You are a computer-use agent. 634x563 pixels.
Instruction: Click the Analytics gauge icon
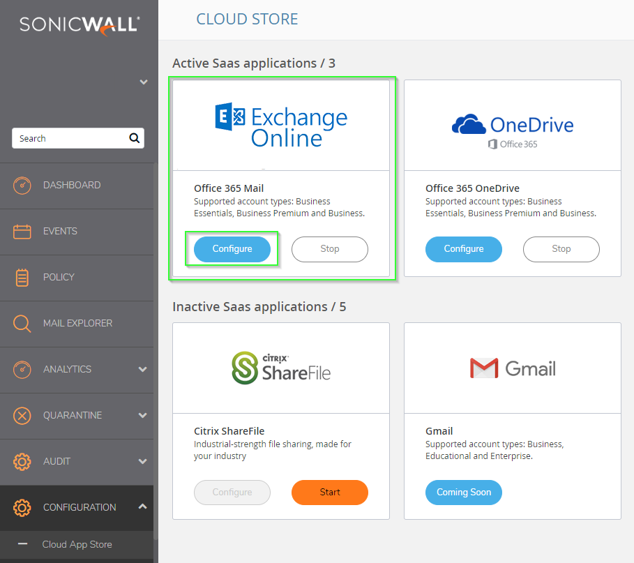22,370
